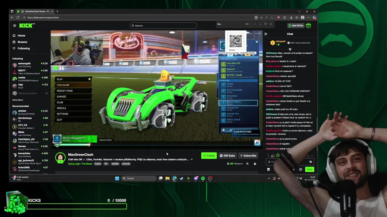Open CCT_CS recommended channel
This screenshot has width=387, height=217.
tap(30, 126)
